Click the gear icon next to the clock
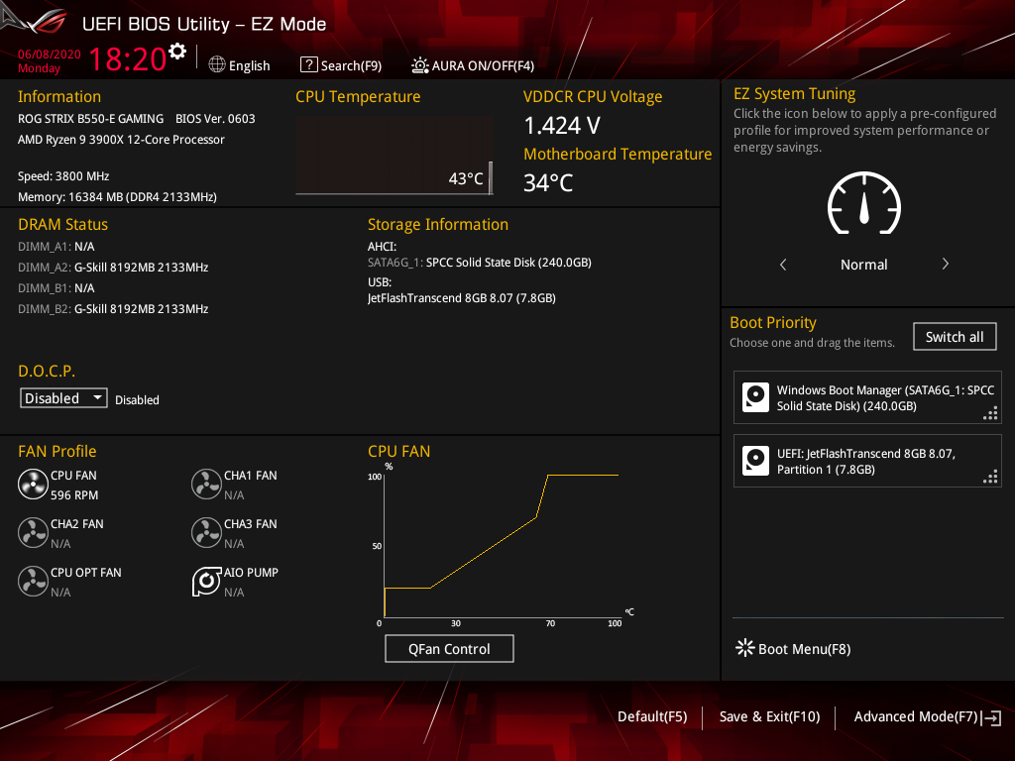The height and width of the screenshot is (761, 1015). tap(176, 52)
